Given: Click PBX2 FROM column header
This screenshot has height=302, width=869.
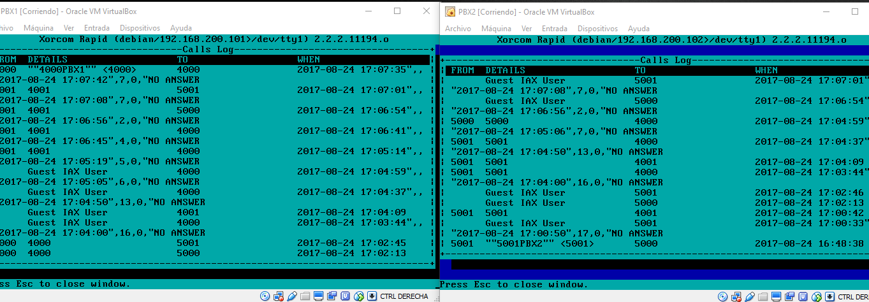Looking at the screenshot, I should tap(462, 70).
